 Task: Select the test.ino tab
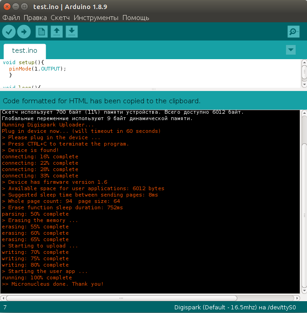(x=25, y=50)
